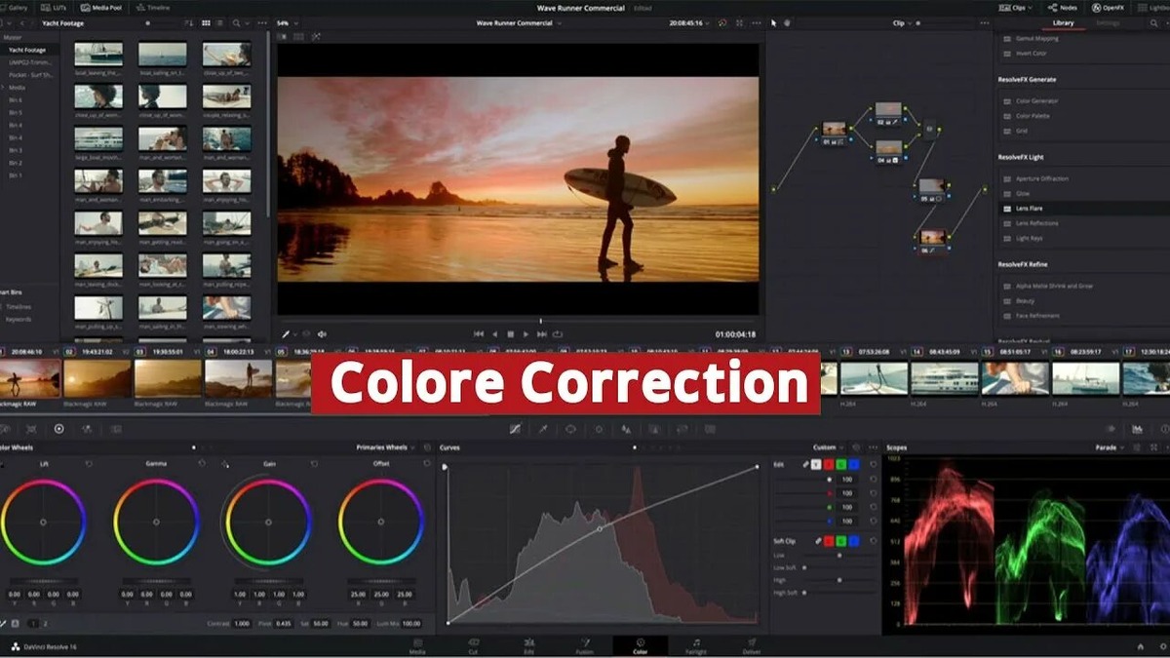Toggle the viewer bypass color grades icon

point(722,22)
